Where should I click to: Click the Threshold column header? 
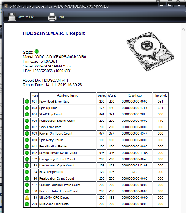pyautogui.click(x=160, y=95)
